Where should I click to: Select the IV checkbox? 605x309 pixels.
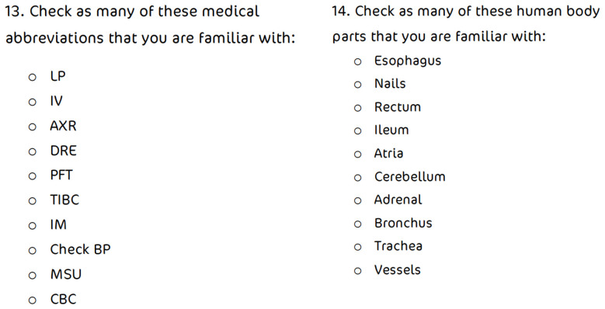[x=33, y=102]
